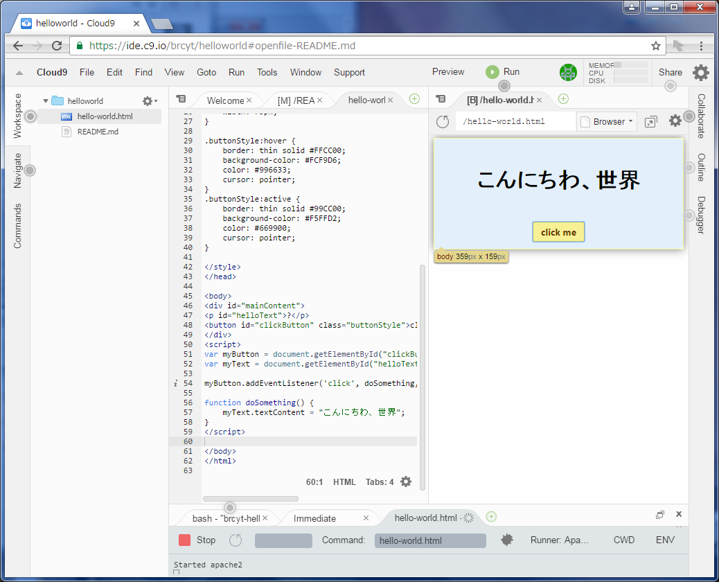This screenshot has width=719, height=582.
Task: Click the ENV button
Action: click(666, 540)
